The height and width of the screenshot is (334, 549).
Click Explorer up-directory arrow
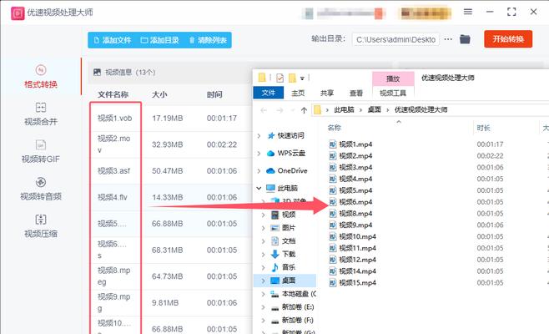tap(304, 110)
